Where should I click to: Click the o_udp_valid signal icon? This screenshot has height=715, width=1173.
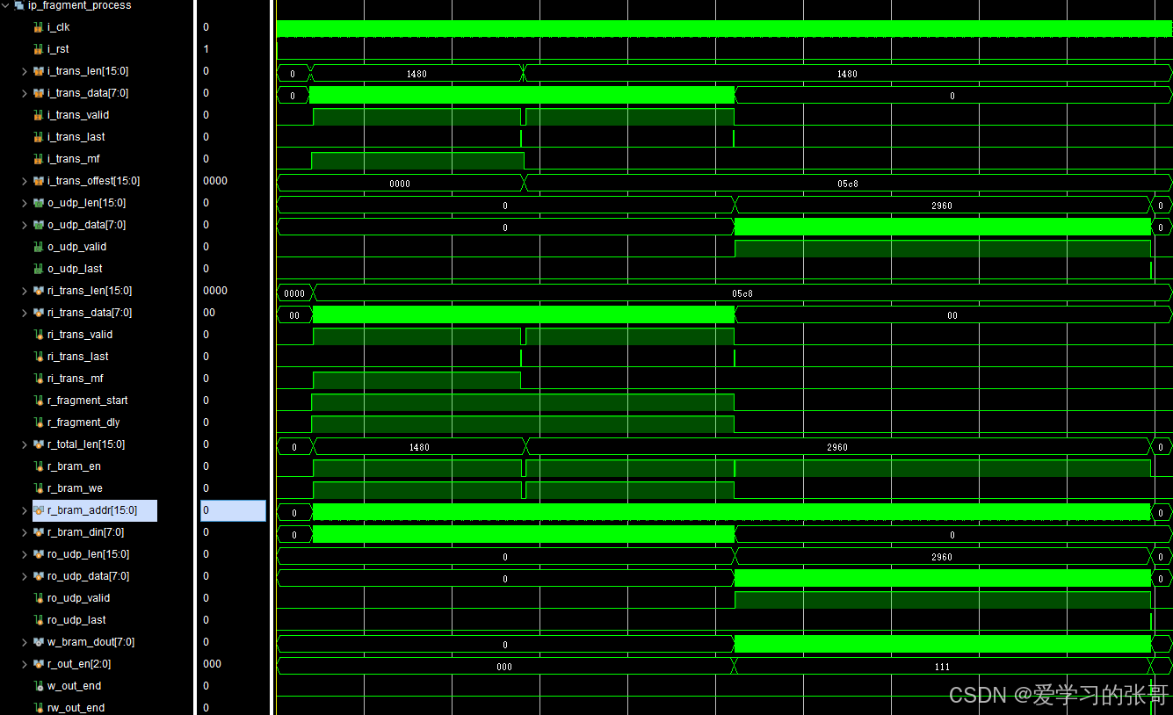click(39, 247)
